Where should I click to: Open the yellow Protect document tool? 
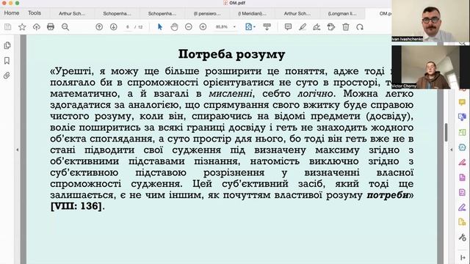462,222
